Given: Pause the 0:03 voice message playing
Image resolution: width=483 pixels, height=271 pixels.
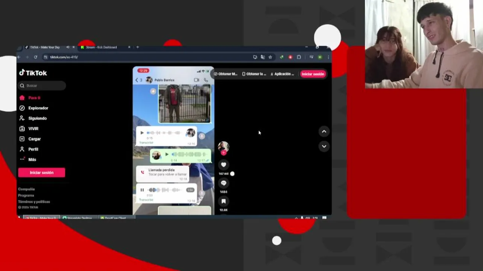Looking at the screenshot, I should point(142,190).
